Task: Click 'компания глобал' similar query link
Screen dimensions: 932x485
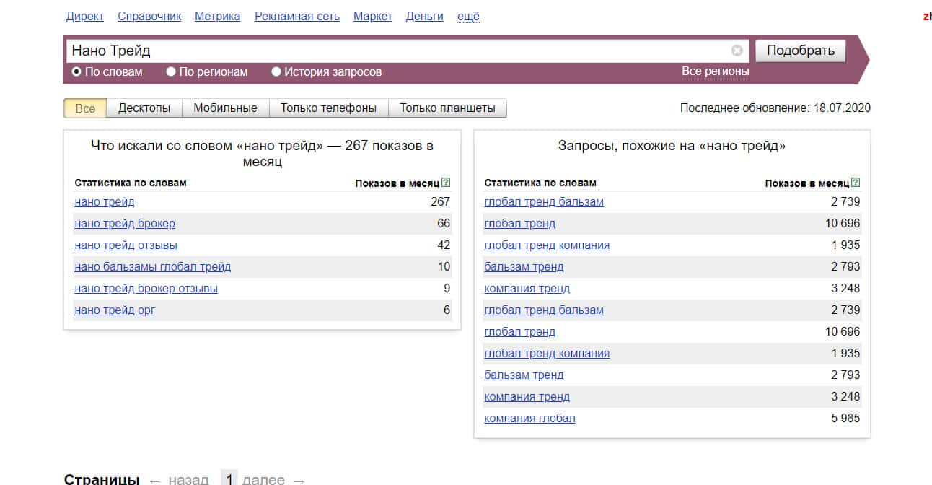Action: coord(529,419)
